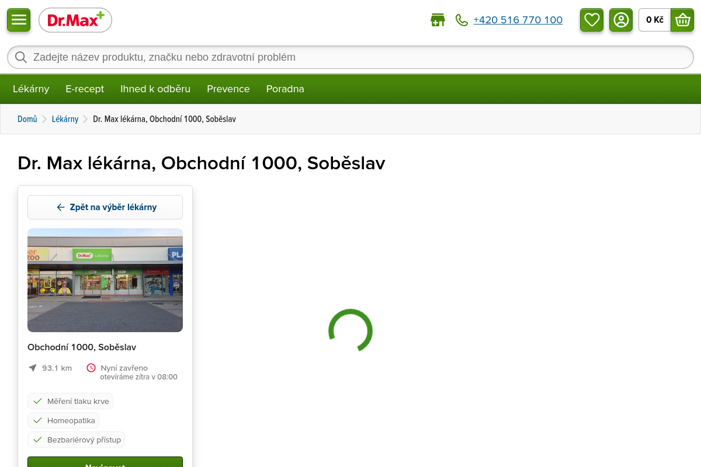Click Lékárny breadcrumb link
This screenshot has width=701, height=467.
click(65, 119)
